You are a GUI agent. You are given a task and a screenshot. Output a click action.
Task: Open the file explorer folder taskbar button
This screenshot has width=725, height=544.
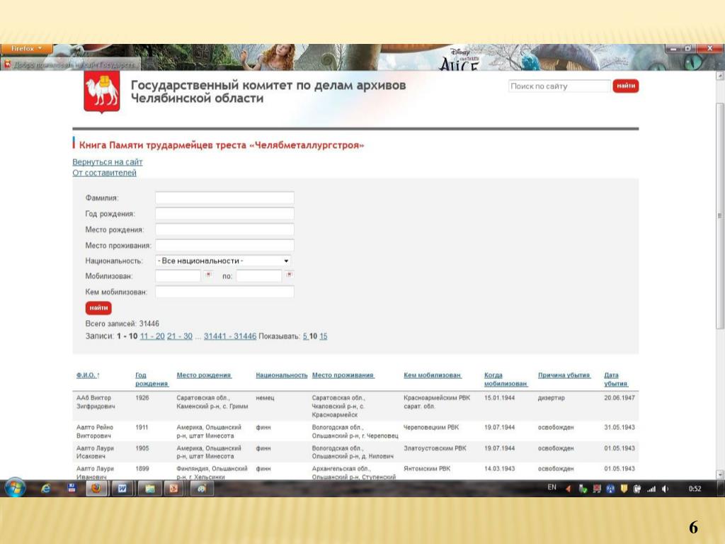pos(149,489)
